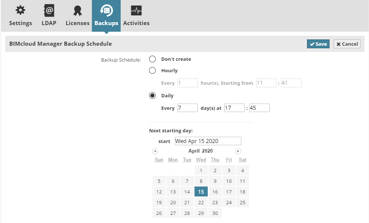Switch to the Licenses tab label
This screenshot has height=223, width=369.
point(77,23)
